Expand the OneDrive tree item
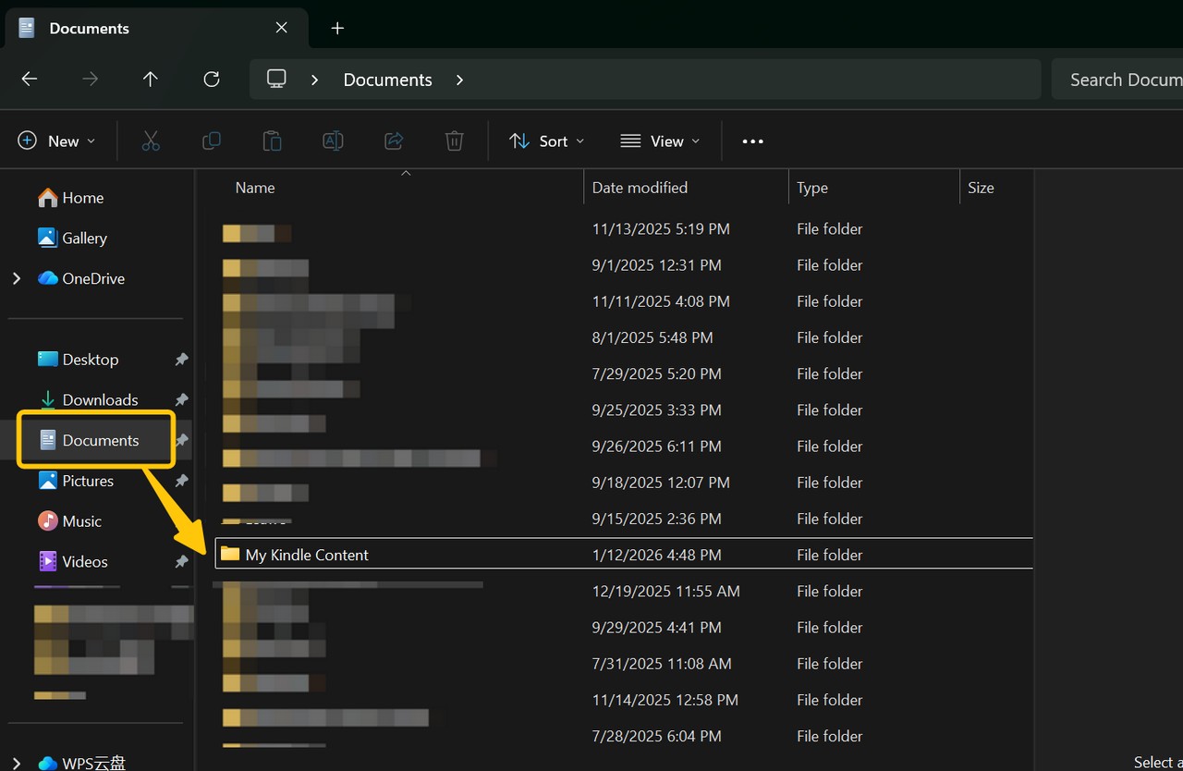This screenshot has width=1183, height=771. point(18,278)
